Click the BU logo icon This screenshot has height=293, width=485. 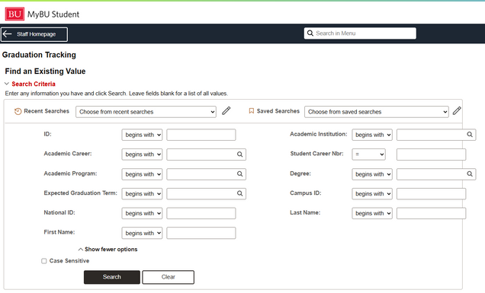(14, 14)
